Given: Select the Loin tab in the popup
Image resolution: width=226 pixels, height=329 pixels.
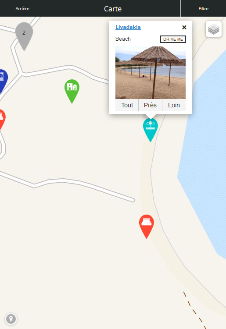Looking at the screenshot, I should tap(174, 105).
